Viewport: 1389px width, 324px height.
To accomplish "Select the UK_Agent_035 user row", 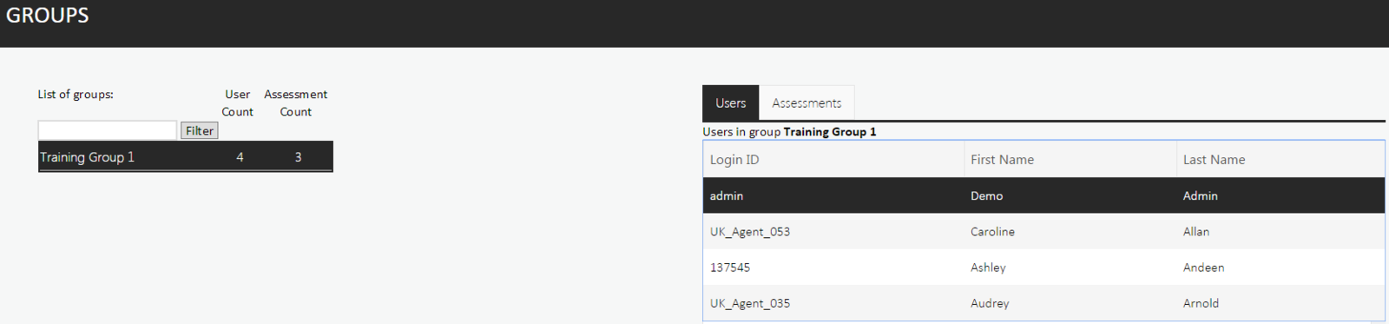I will 1043,303.
